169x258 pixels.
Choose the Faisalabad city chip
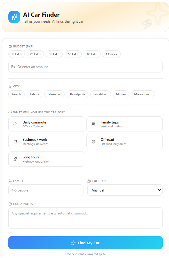pos(100,94)
